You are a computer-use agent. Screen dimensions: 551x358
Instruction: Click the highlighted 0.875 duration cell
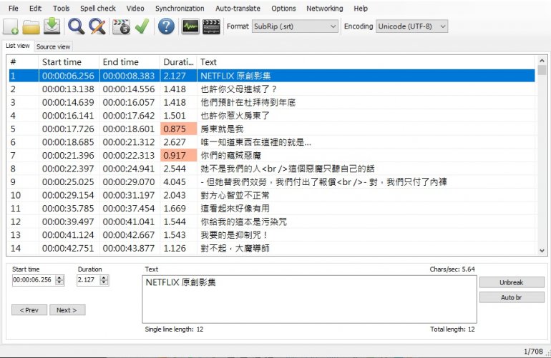[178, 129]
